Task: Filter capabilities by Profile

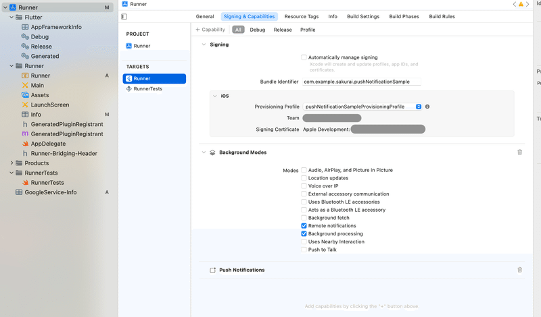Action: tap(308, 30)
